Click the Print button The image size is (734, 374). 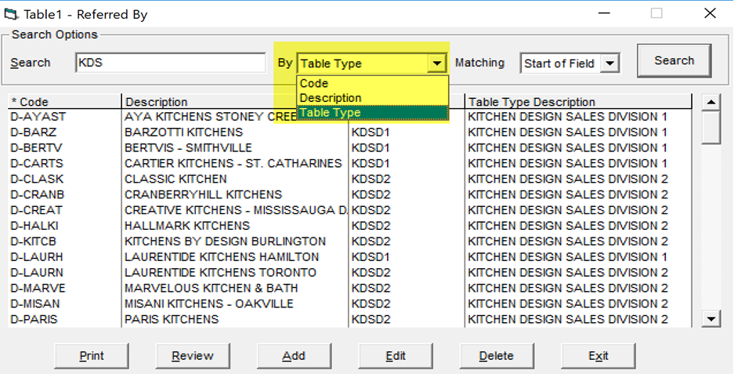point(92,356)
